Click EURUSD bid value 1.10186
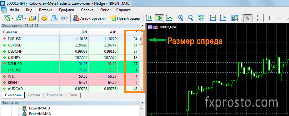 (81, 39)
